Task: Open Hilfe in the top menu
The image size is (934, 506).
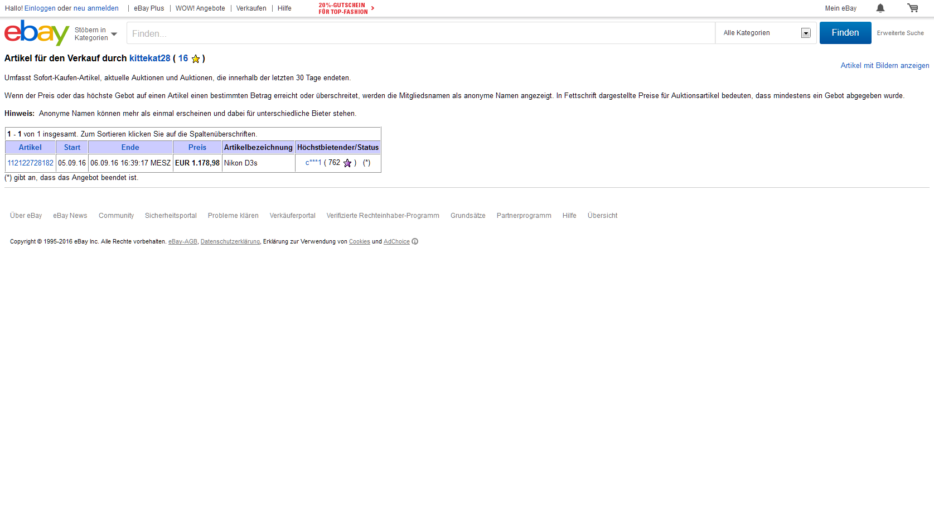Action: (x=284, y=8)
